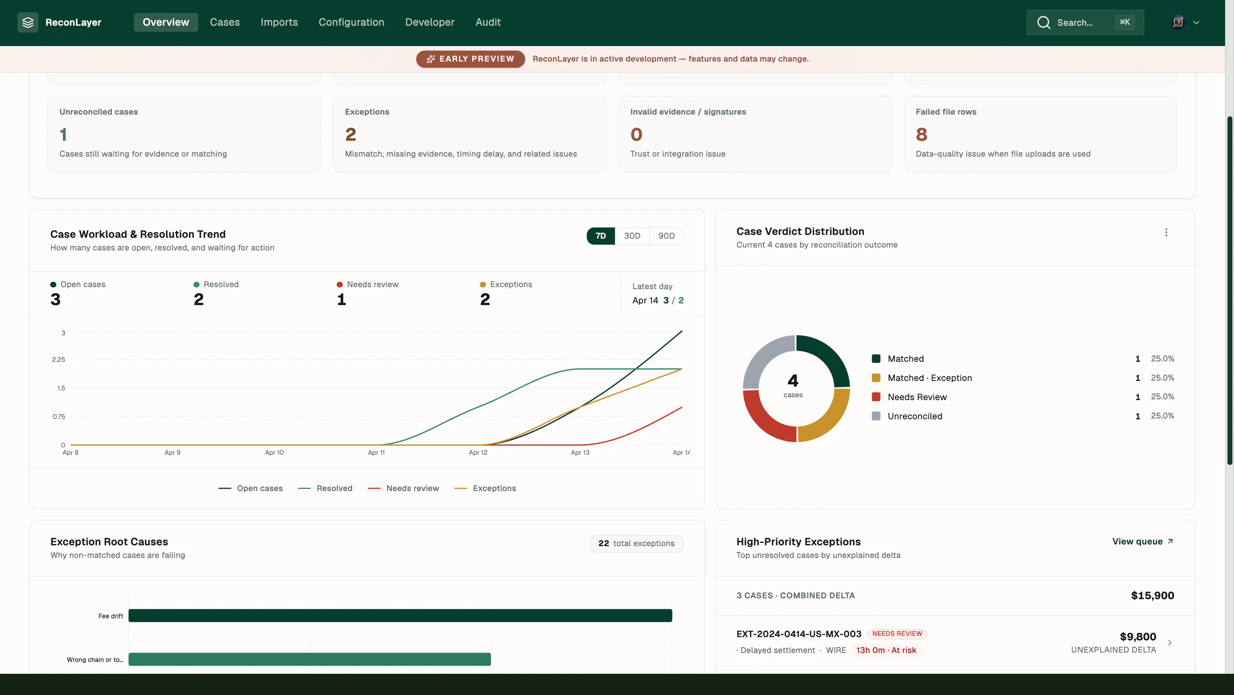Click the Unreconciled gray swatch
The height and width of the screenshot is (695, 1234).
(876, 416)
